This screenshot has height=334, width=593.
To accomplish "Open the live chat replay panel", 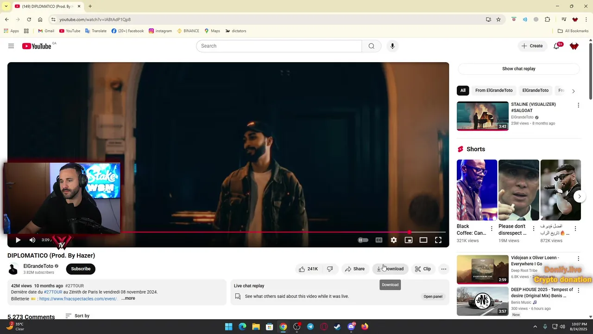I will [x=433, y=296].
